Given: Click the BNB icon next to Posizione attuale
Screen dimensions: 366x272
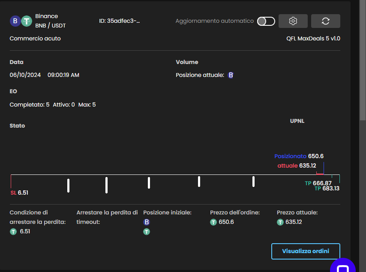Looking at the screenshot, I should 231,75.
